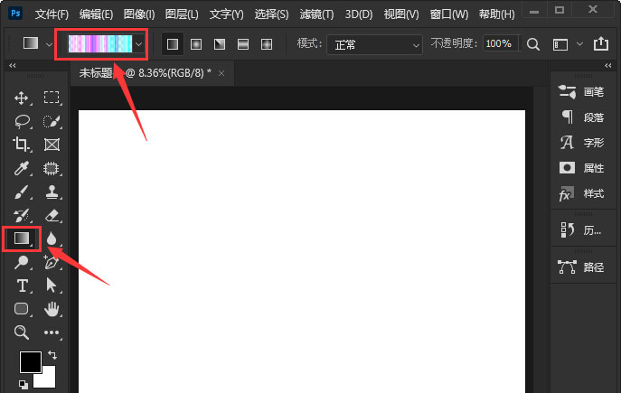Image resolution: width=621 pixels, height=393 pixels.
Task: Select the Frame tool
Action: point(52,145)
